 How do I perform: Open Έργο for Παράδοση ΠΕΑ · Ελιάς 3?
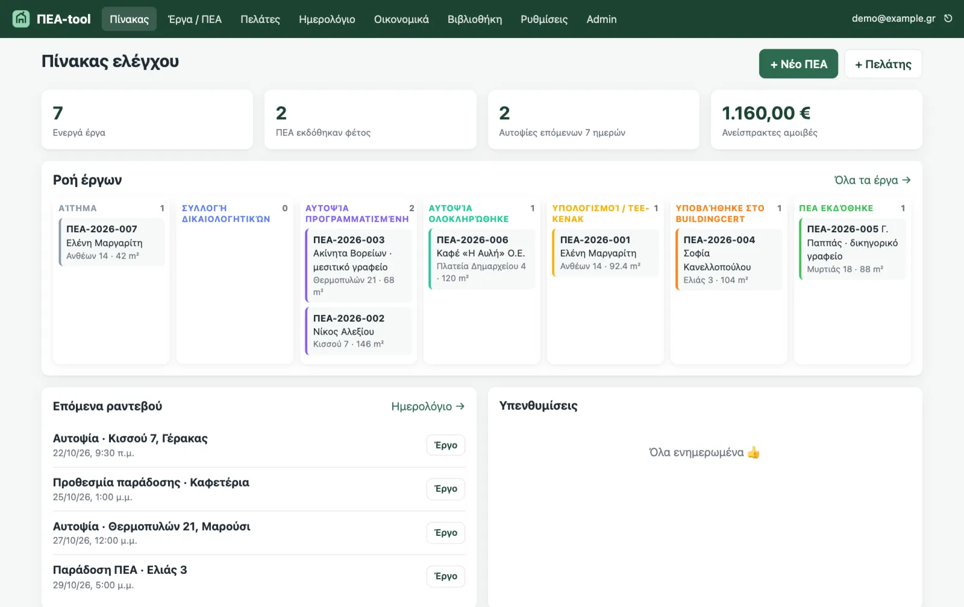(446, 576)
